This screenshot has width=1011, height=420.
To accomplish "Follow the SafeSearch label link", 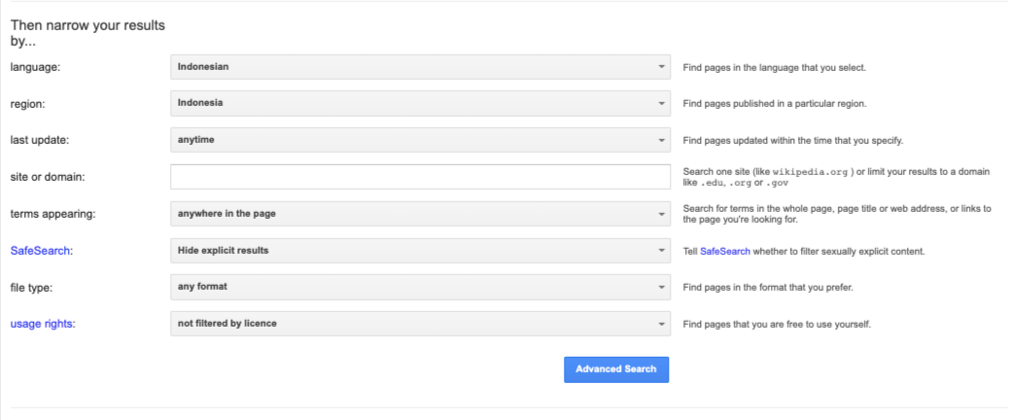I will [x=40, y=251].
